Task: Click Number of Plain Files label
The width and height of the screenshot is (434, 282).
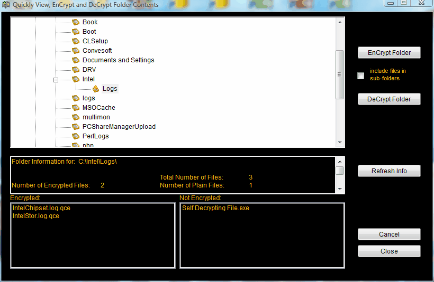Action: (192, 185)
